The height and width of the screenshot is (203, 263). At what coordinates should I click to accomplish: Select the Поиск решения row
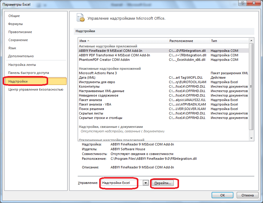pyautogui.click(x=163, y=109)
